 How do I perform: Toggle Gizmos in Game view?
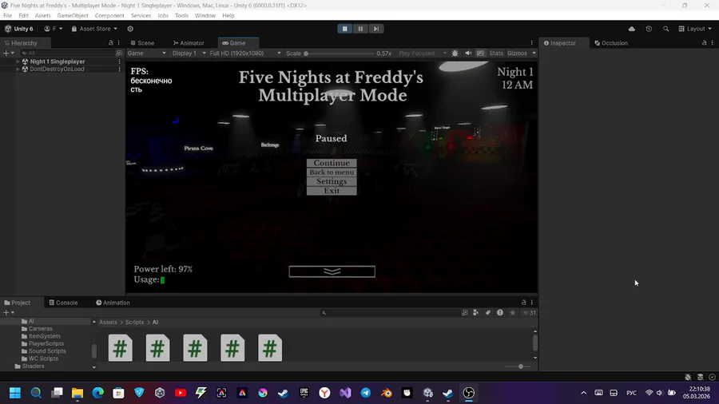517,53
